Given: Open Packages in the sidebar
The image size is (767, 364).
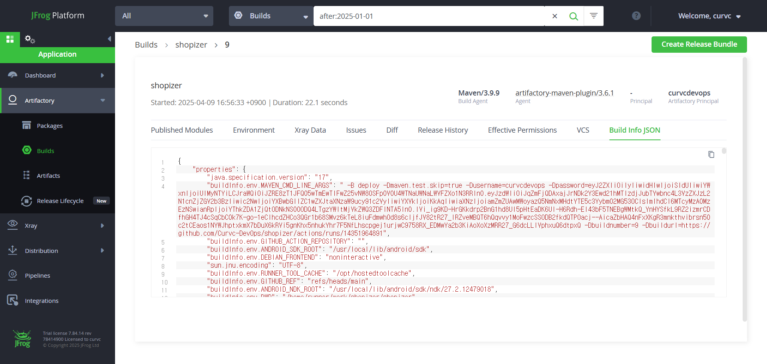Looking at the screenshot, I should click(50, 126).
